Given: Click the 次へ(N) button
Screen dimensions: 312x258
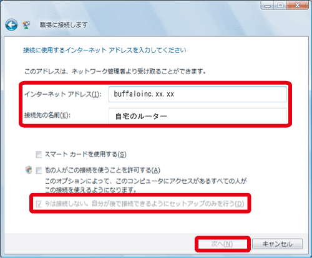Looking at the screenshot, I should 222,244.
